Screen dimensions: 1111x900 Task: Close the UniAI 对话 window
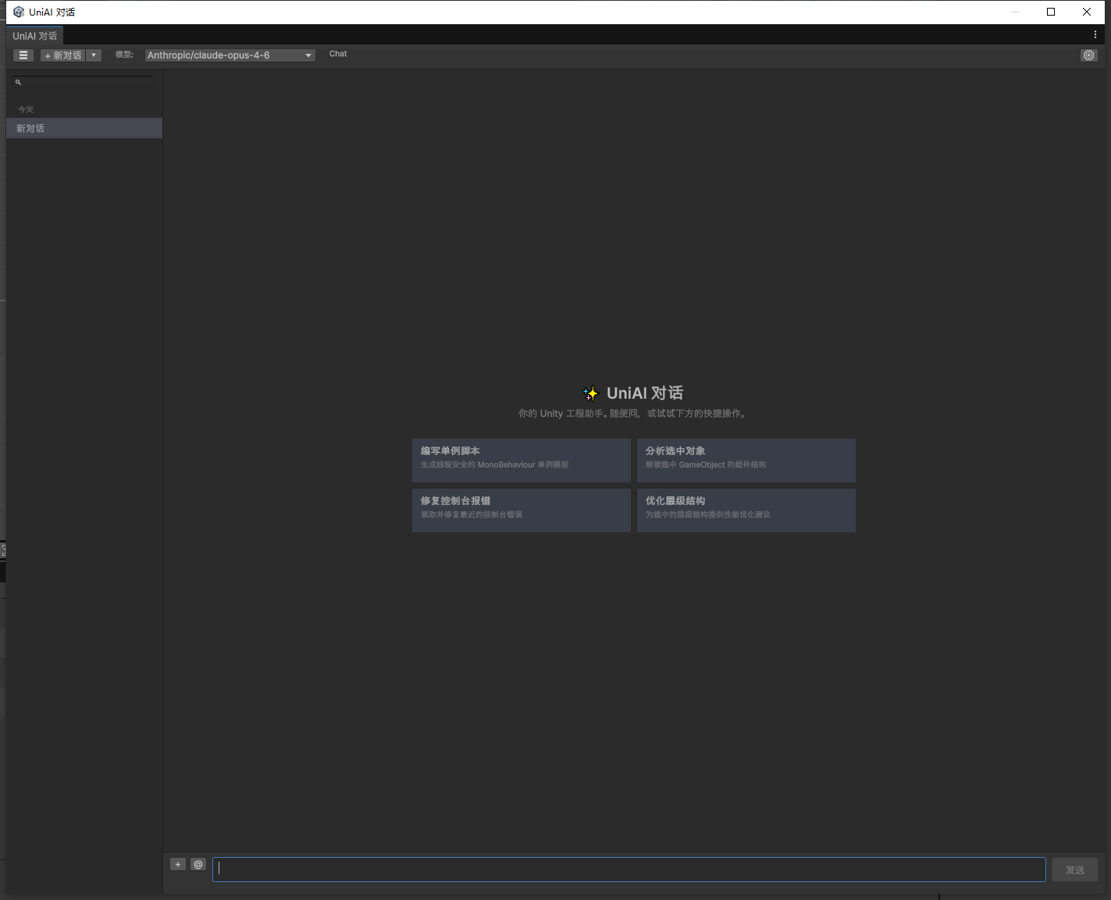(1087, 12)
